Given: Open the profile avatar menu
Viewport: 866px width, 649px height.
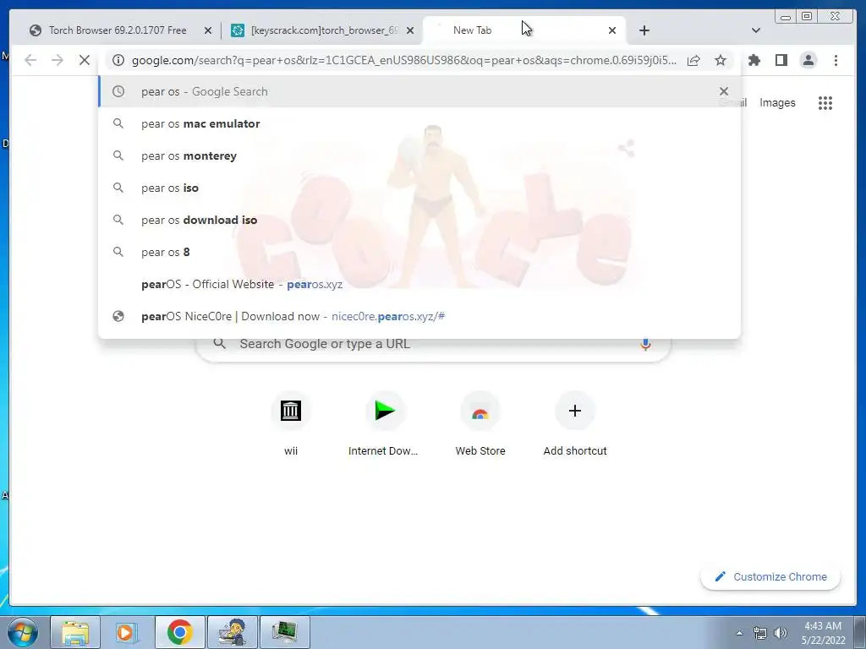Looking at the screenshot, I should [x=808, y=60].
